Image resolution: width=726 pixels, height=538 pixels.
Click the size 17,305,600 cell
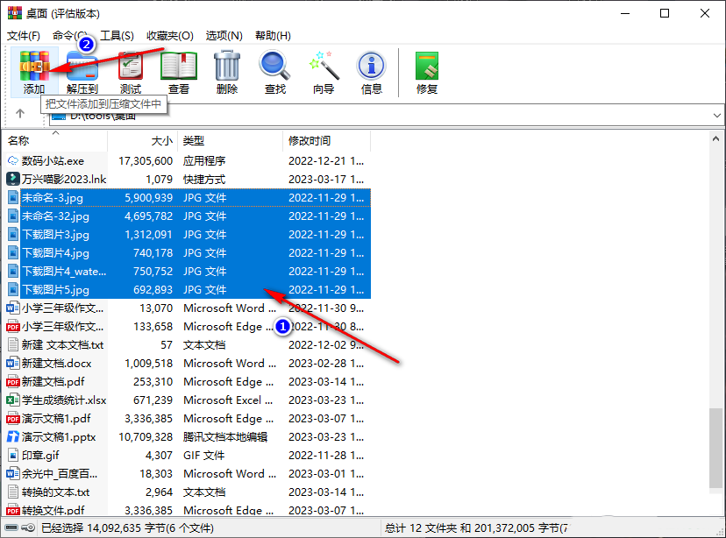pyautogui.click(x=146, y=161)
